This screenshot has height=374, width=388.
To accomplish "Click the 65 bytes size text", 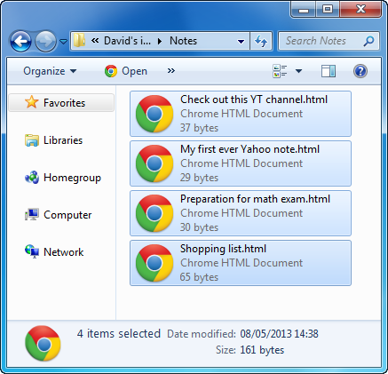I will [199, 277].
